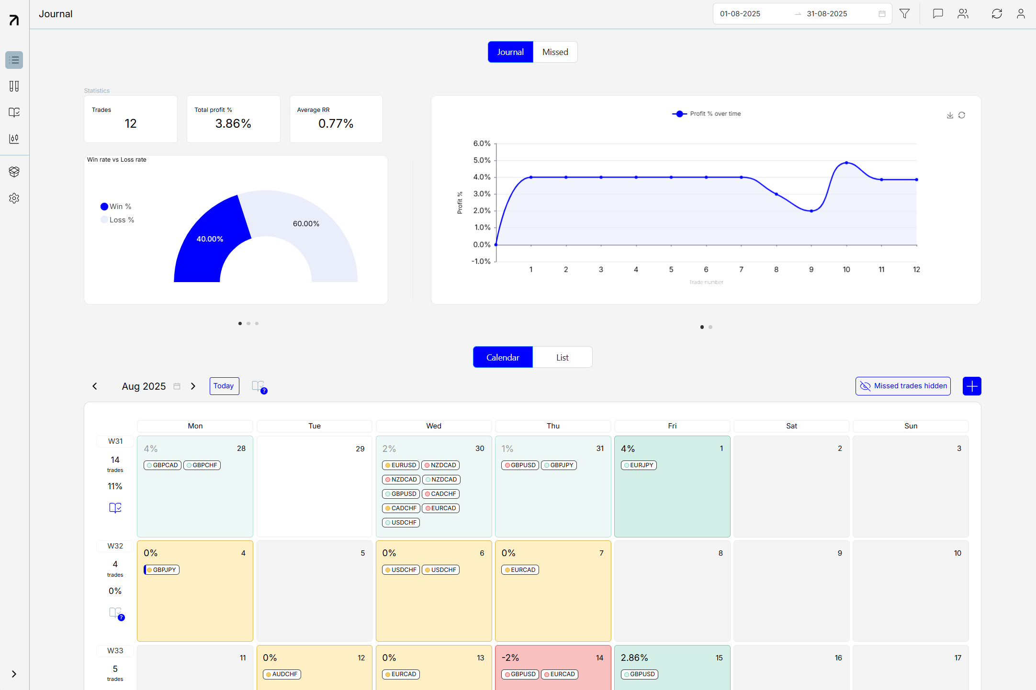Open W32 weekly review book icon
The image size is (1036, 690).
[x=116, y=613]
